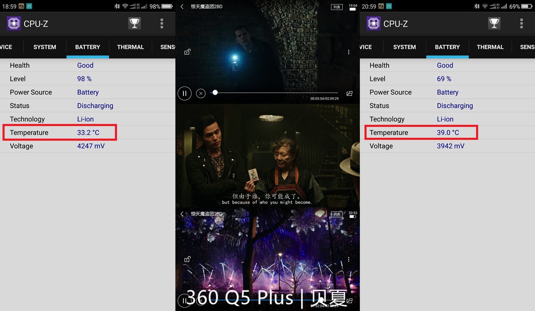Viewport: 535px width, 311px height.
Task: Tap the battery indicator under 20:53 in bottom video
Action: click(x=353, y=217)
